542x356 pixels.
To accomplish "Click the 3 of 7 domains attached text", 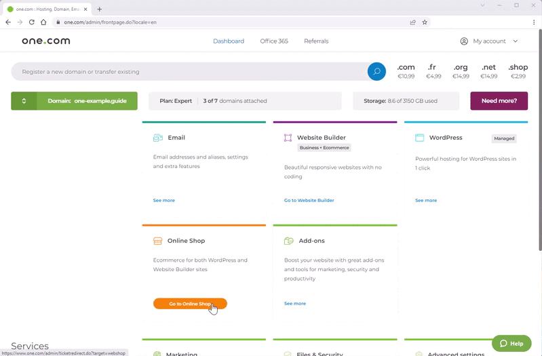I will pyautogui.click(x=235, y=101).
